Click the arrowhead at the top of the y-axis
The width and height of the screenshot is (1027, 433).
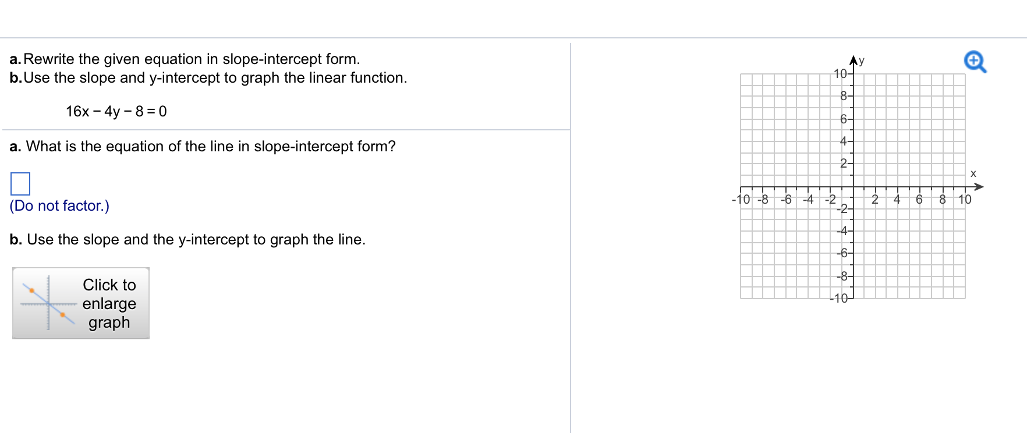[x=852, y=56]
